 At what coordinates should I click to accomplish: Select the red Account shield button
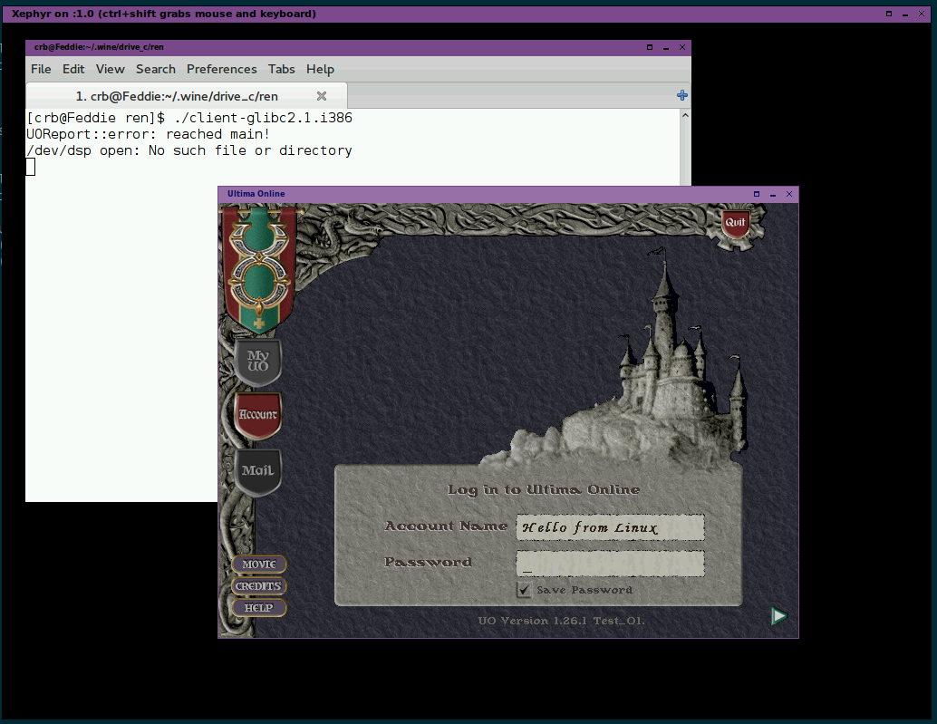pyautogui.click(x=257, y=415)
